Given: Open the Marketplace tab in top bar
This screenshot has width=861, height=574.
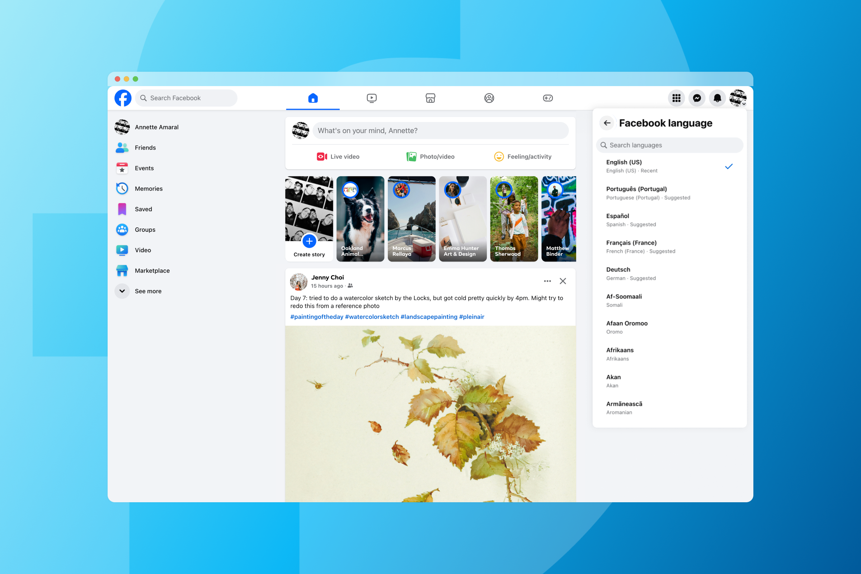Looking at the screenshot, I should point(430,98).
